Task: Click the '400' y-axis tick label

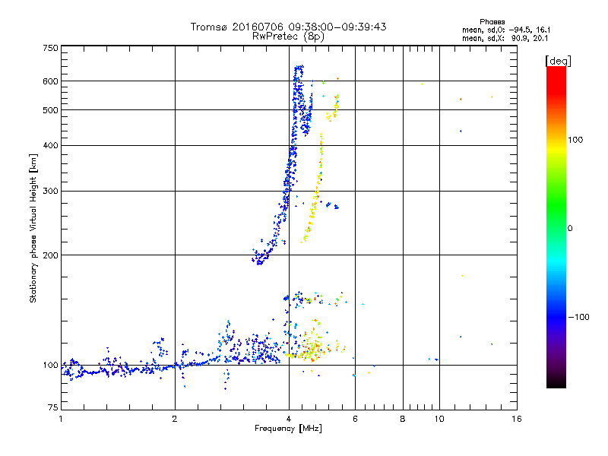Action: coord(50,145)
